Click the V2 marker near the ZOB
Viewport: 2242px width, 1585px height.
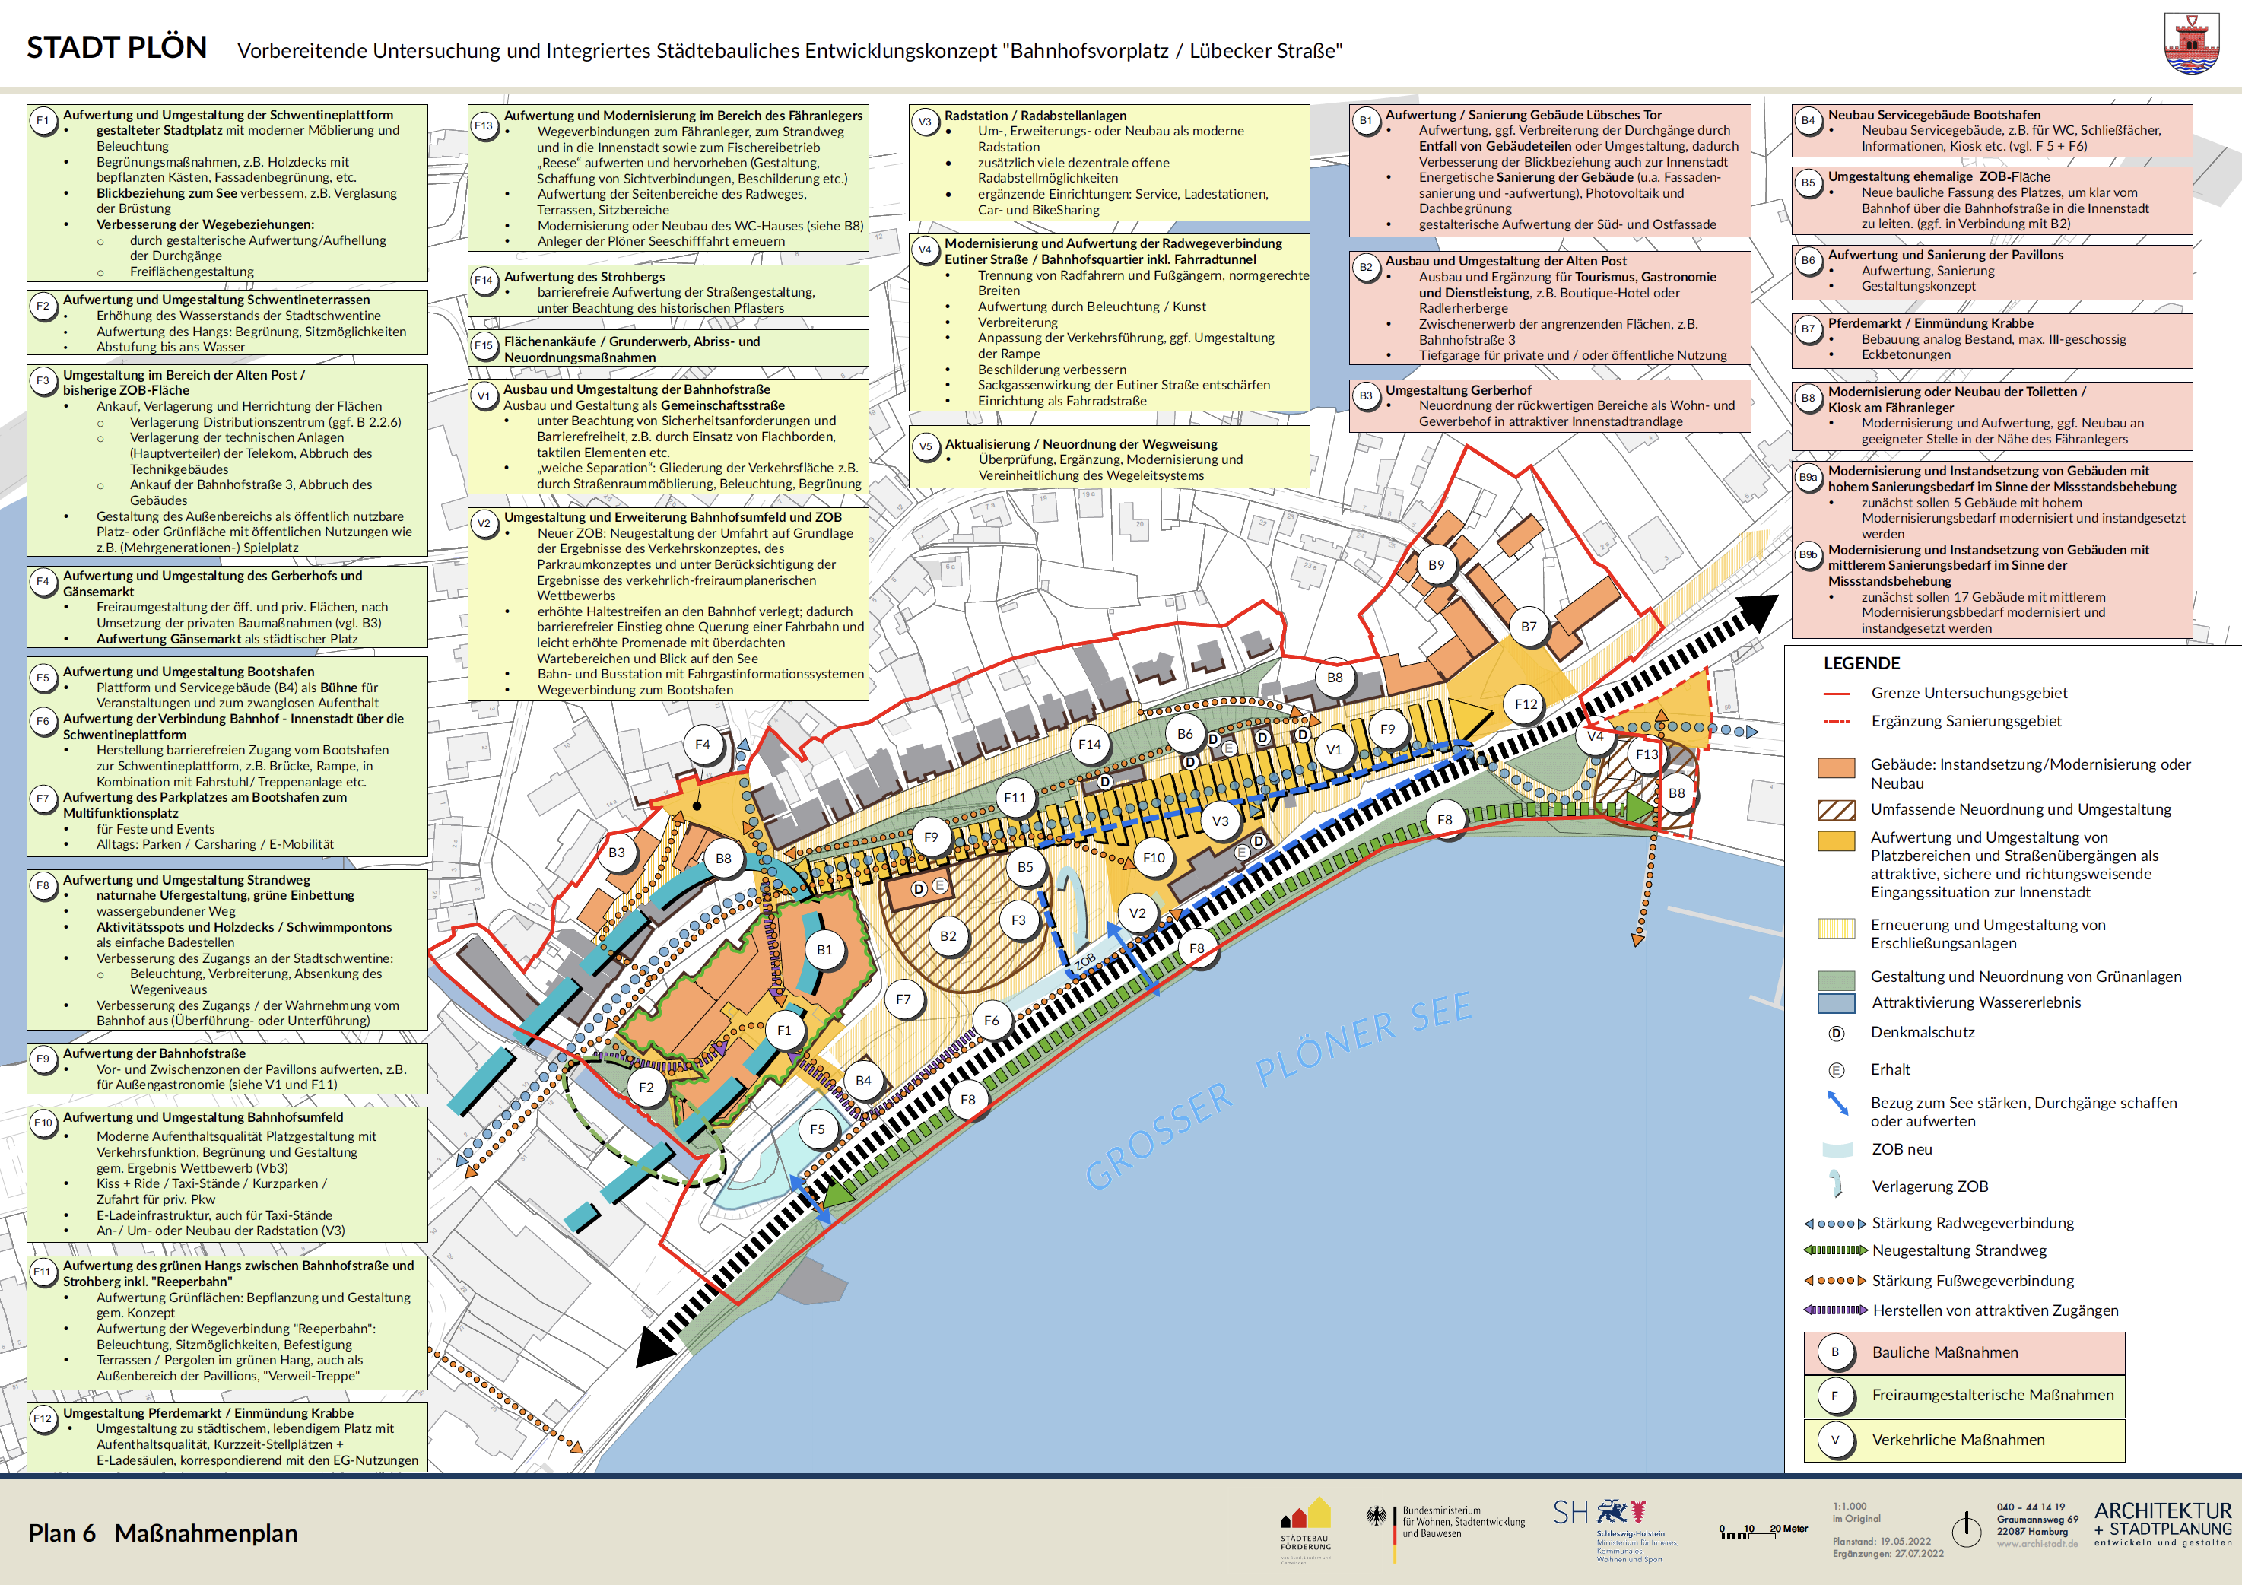point(1137,913)
